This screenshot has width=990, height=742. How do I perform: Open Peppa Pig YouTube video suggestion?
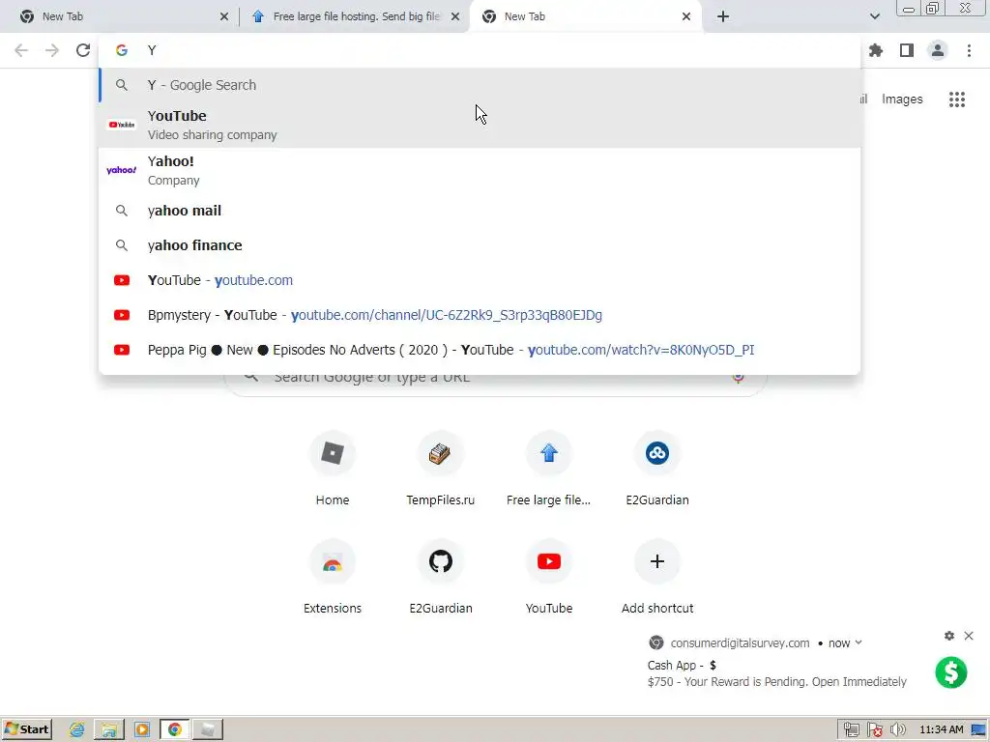point(480,350)
